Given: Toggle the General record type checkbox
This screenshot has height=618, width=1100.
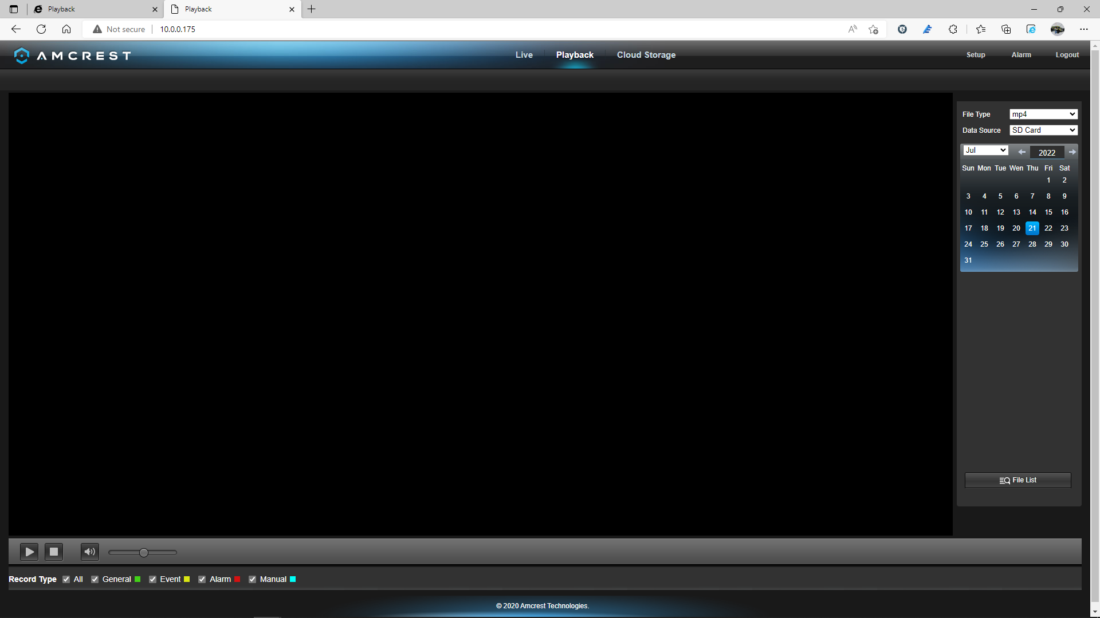Looking at the screenshot, I should (x=95, y=579).
